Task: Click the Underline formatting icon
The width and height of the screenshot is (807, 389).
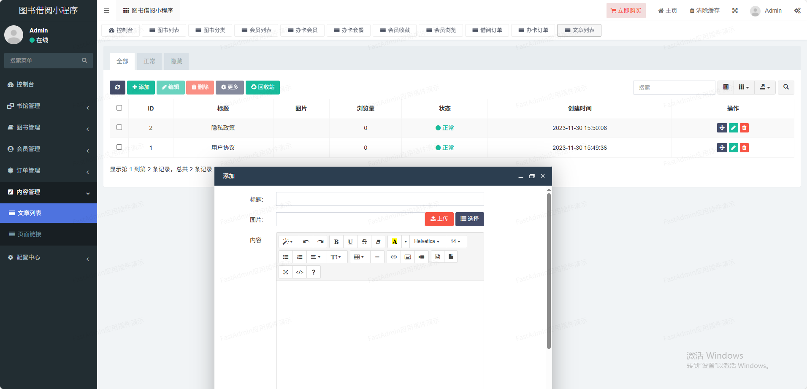Action: click(350, 242)
